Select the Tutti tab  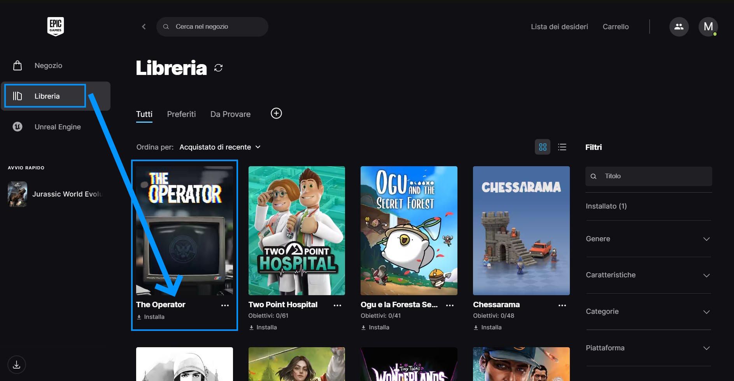pos(144,114)
